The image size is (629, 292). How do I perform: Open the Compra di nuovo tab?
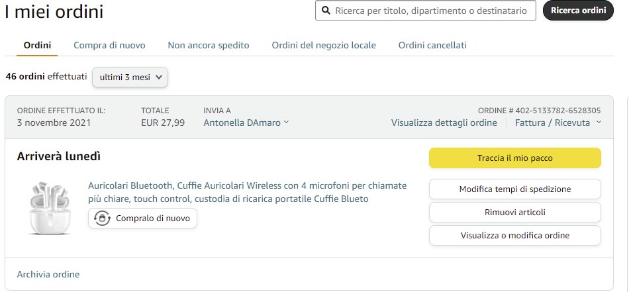click(109, 45)
